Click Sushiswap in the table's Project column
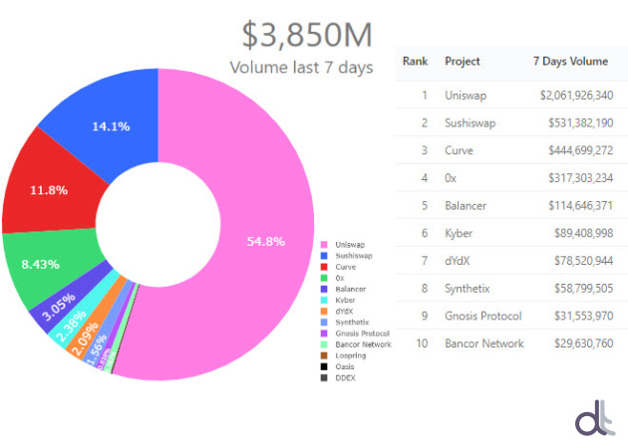The height and width of the screenshot is (448, 628). pyautogui.click(x=470, y=123)
